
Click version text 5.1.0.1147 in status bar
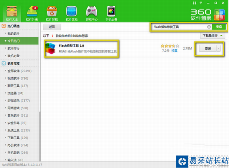click(x=35, y=165)
